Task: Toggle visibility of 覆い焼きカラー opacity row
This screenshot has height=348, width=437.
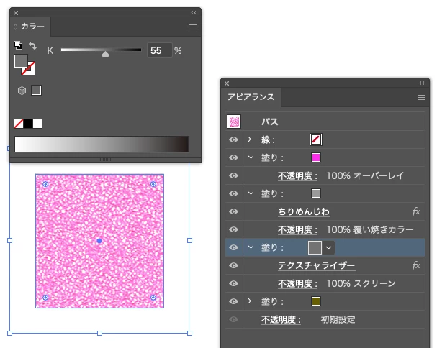Action: (233, 229)
